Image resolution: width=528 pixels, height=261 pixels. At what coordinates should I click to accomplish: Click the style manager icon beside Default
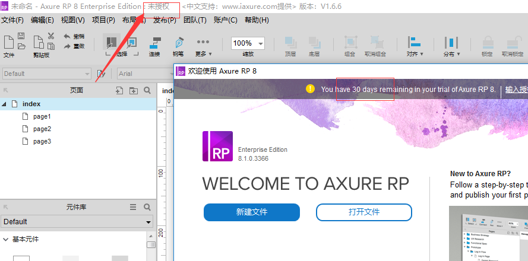(x=101, y=74)
